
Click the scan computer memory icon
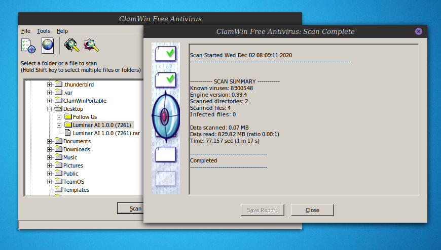coord(71,45)
